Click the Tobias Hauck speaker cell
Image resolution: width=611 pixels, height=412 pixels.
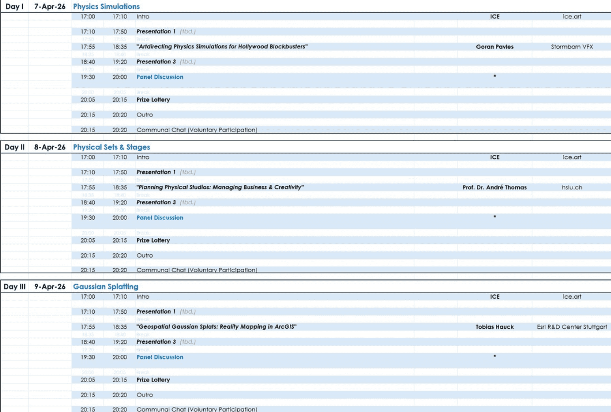(x=495, y=327)
